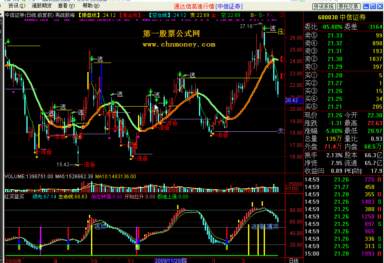Open the 资讯(I) menu

click(x=16, y=6)
